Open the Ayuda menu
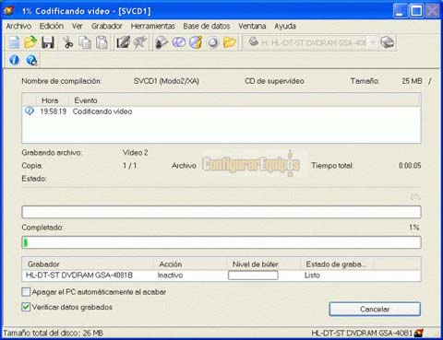Image resolution: width=443 pixels, height=340 pixels. point(285,26)
